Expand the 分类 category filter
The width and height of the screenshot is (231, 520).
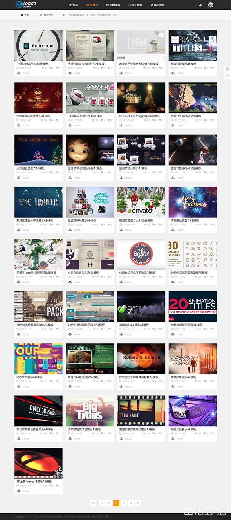pyautogui.click(x=24, y=15)
